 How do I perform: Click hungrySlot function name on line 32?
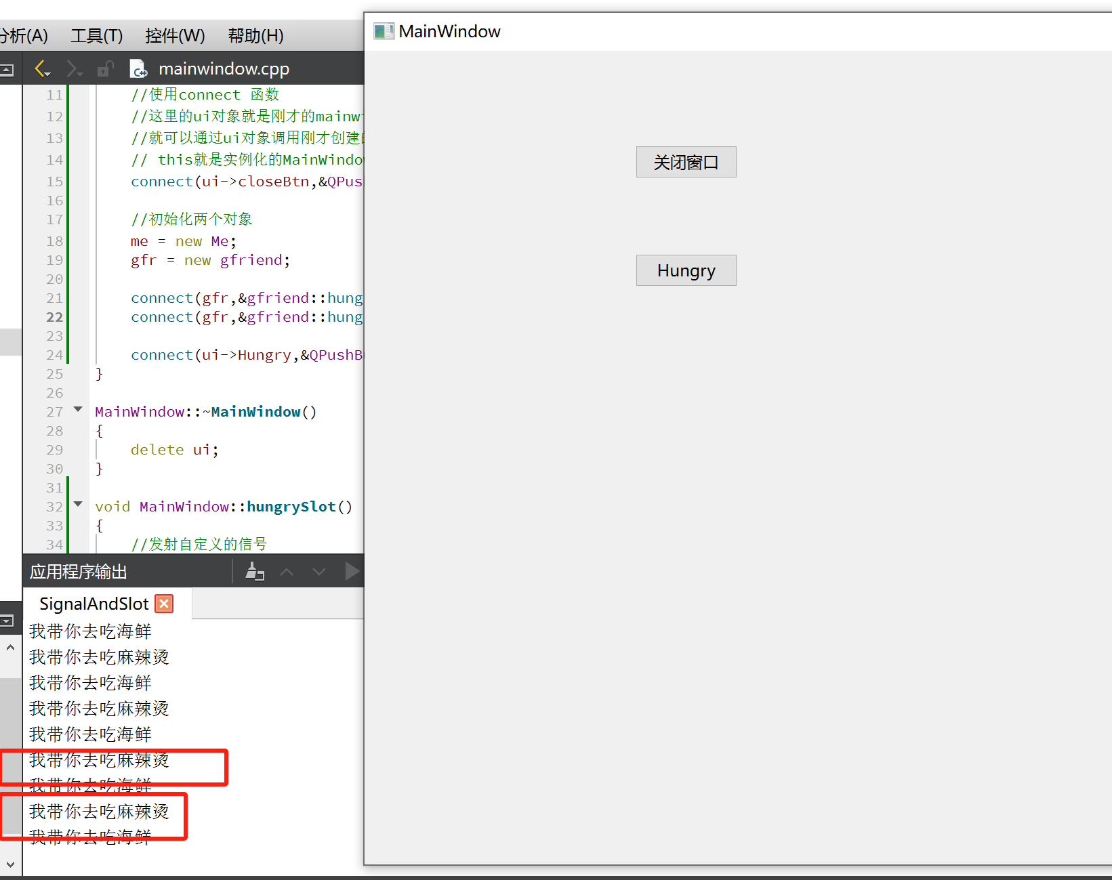pyautogui.click(x=291, y=507)
